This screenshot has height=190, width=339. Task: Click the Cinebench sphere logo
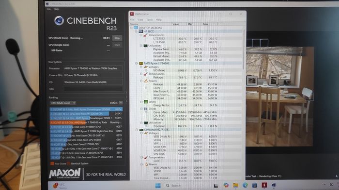coord(59,21)
